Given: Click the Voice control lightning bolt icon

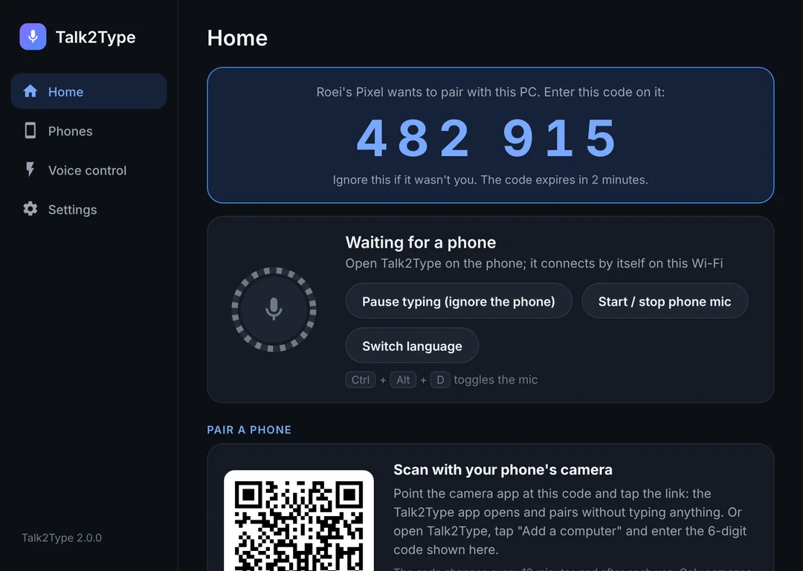Looking at the screenshot, I should [x=30, y=170].
